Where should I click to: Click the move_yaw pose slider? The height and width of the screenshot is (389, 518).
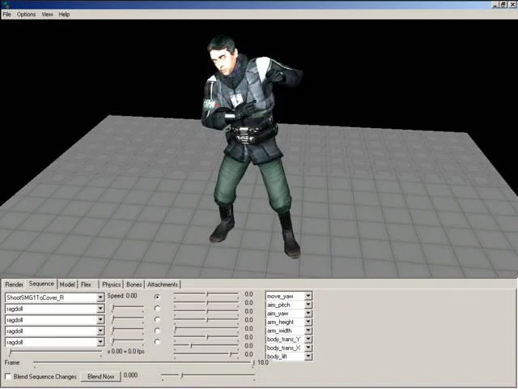click(206, 294)
